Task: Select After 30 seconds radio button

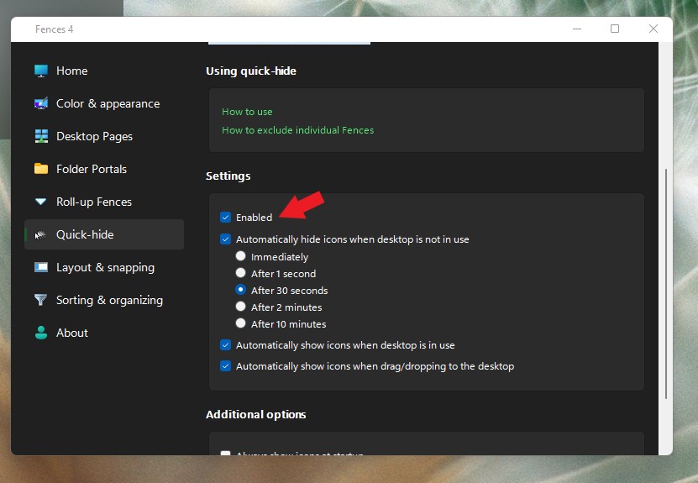Action: pyautogui.click(x=240, y=289)
